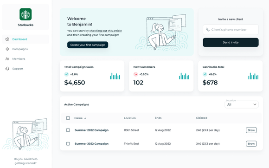Click Summer 2022 Campaign in 113th Street row
This screenshot has width=269, height=168.
point(92,130)
